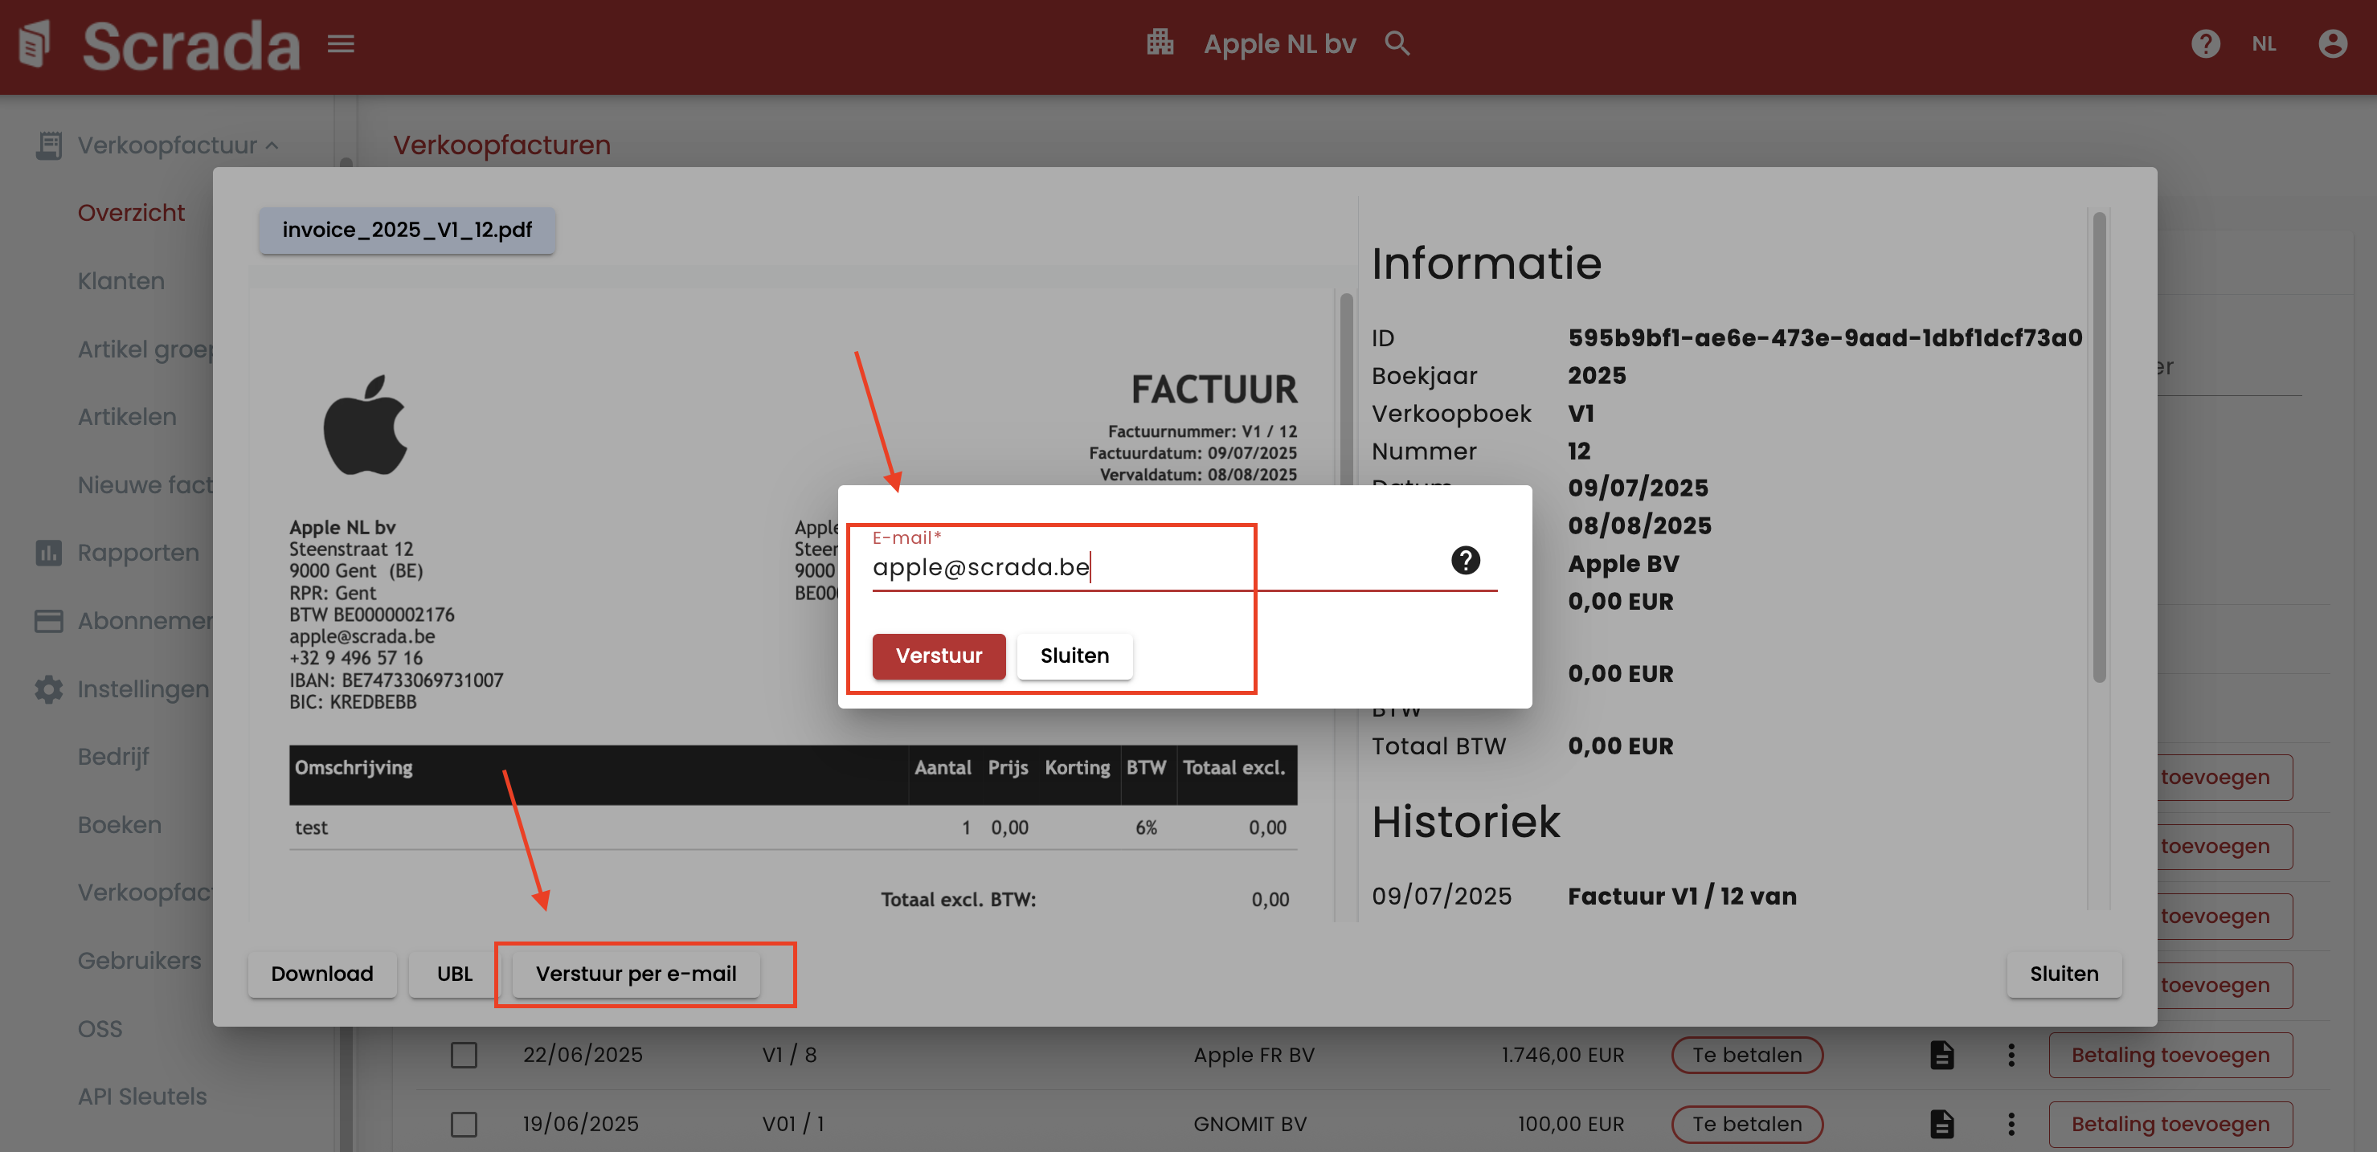Viewport: 2377px width, 1152px height.
Task: Click the document icon on Apple FR BV row
Action: [1941, 1054]
